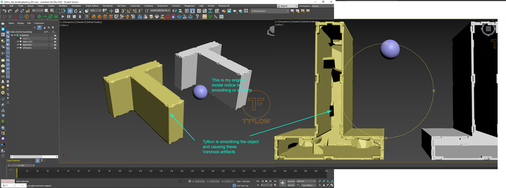Screen dimensions: 506x188
Task: Click the Phoenix FD fire simulation preset
Action: point(93,16)
